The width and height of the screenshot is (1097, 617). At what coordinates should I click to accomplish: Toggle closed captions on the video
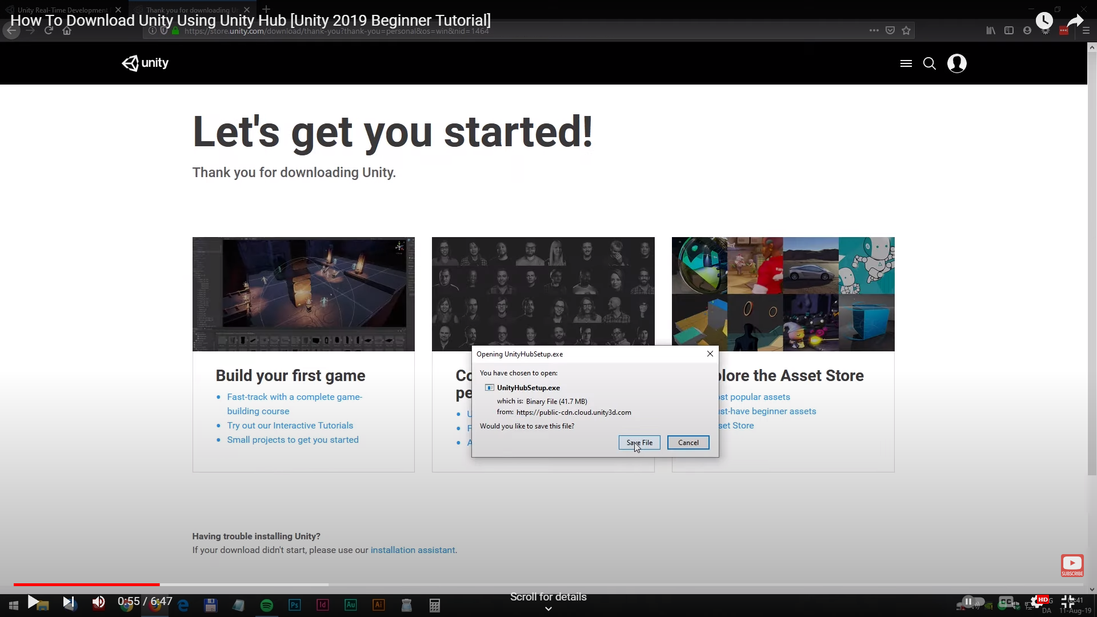click(1006, 602)
